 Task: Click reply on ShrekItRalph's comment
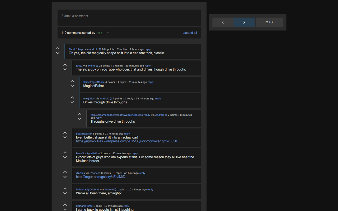[148, 49]
